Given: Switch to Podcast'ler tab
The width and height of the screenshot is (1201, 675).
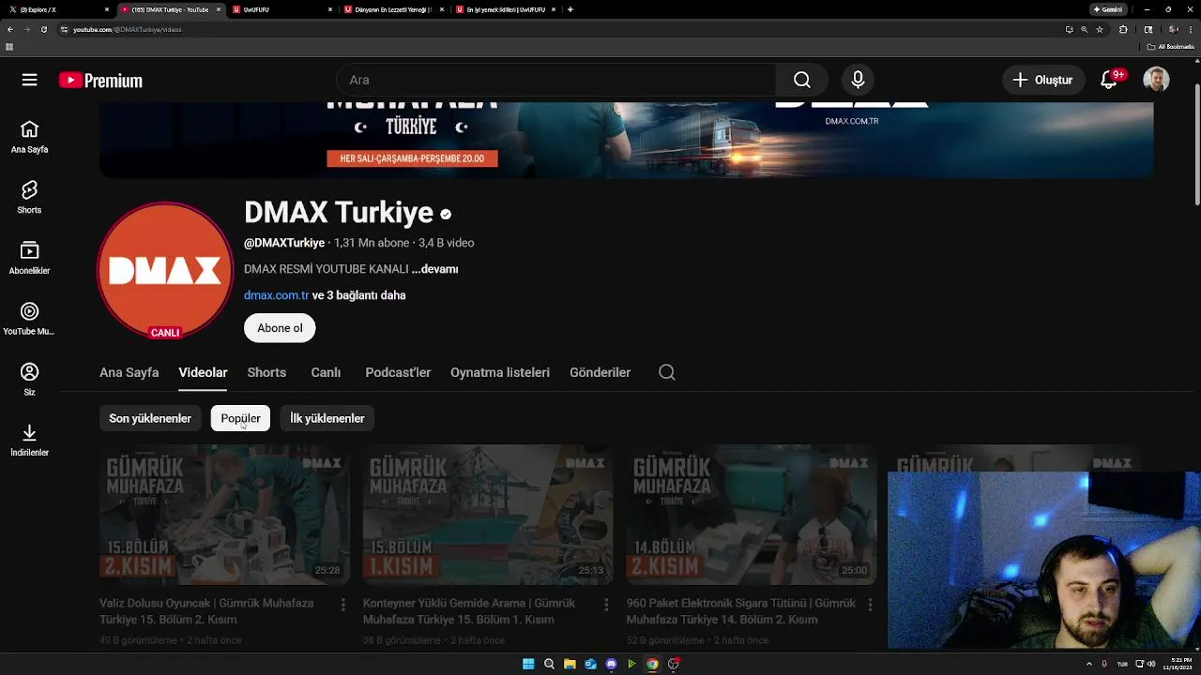Looking at the screenshot, I should [398, 372].
